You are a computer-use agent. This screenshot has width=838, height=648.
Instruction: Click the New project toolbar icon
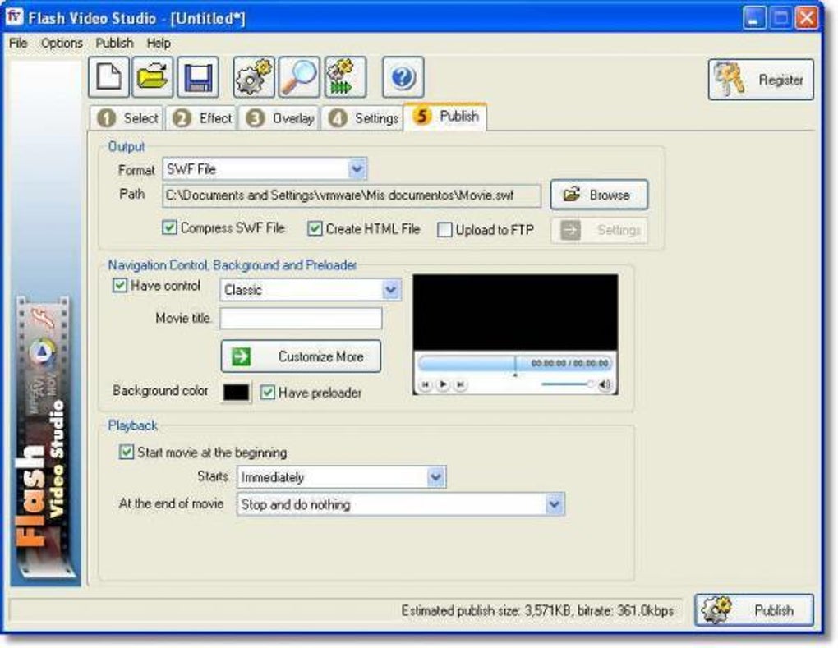[109, 77]
